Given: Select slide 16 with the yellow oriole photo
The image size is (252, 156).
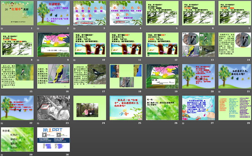Looking at the screenshot, I should (x=53, y=76).
